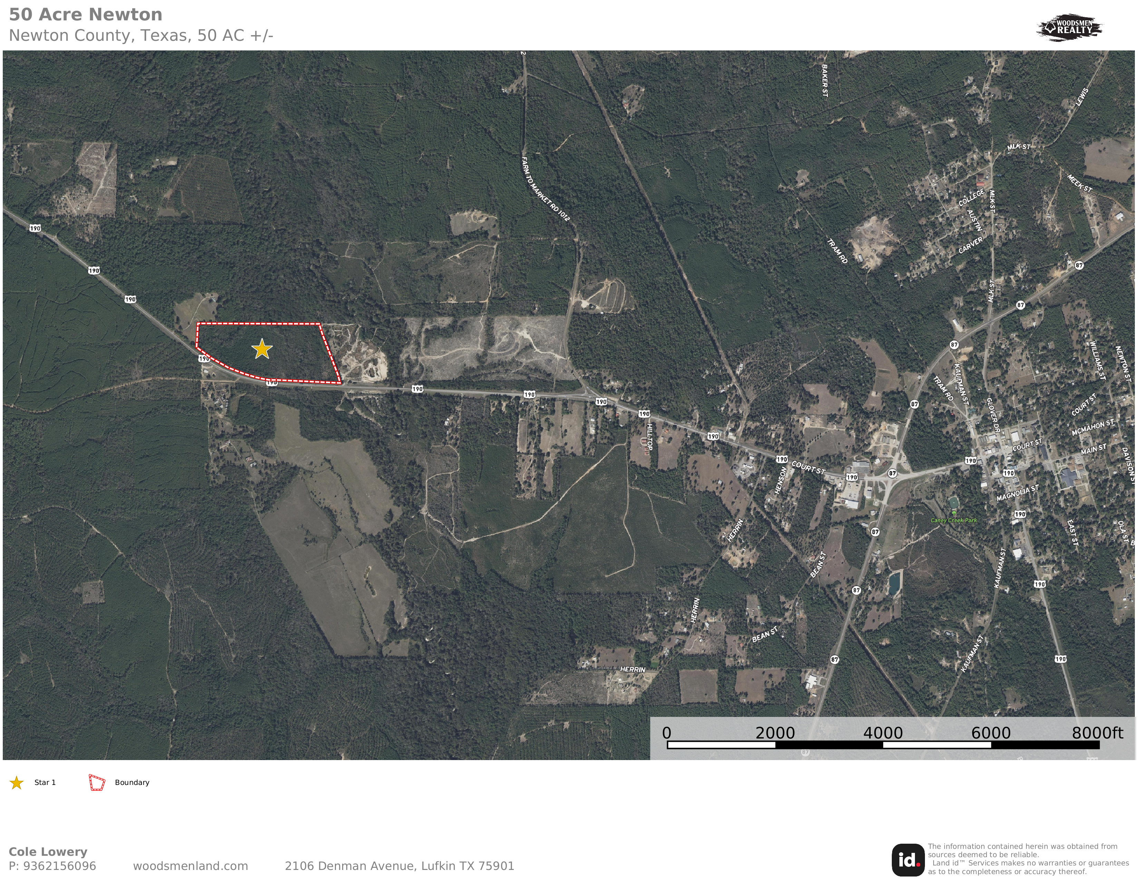Click the Baker St road label

pos(824,80)
